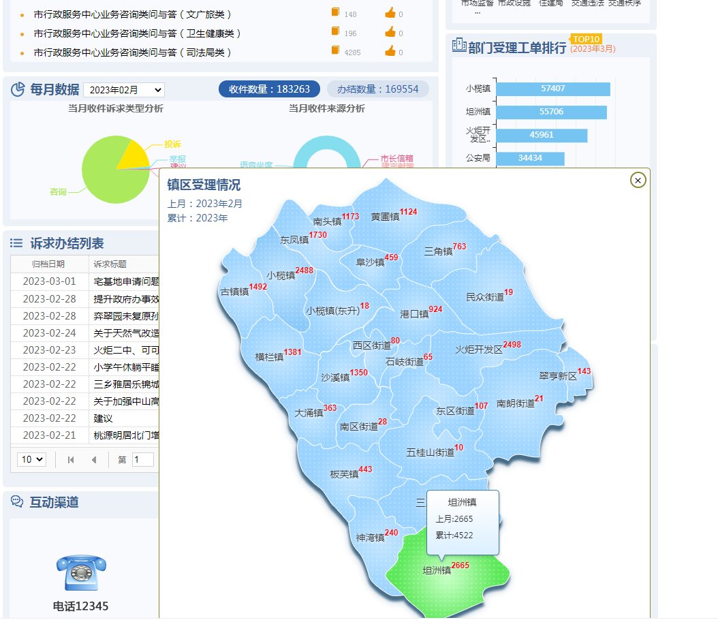Open the page size dropdown showing 10
Viewport: 718px width, 620px height.
pyautogui.click(x=31, y=459)
